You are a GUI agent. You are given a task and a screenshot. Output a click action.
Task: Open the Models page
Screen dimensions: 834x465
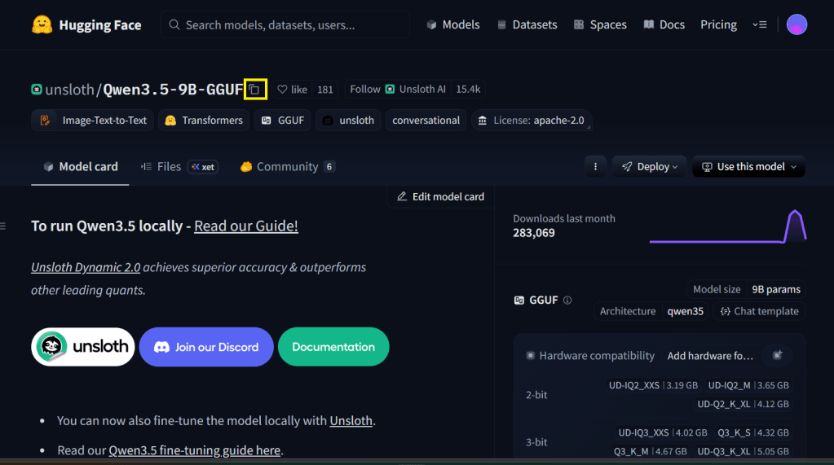point(453,25)
